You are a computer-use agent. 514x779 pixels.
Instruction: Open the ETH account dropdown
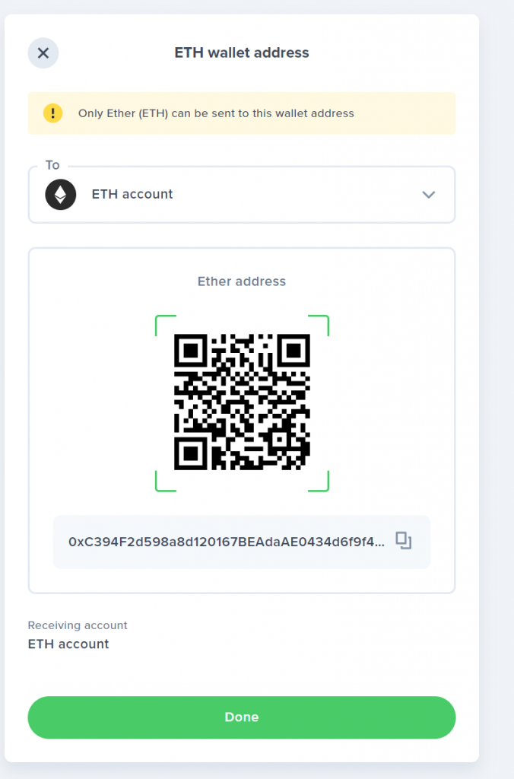tap(242, 195)
